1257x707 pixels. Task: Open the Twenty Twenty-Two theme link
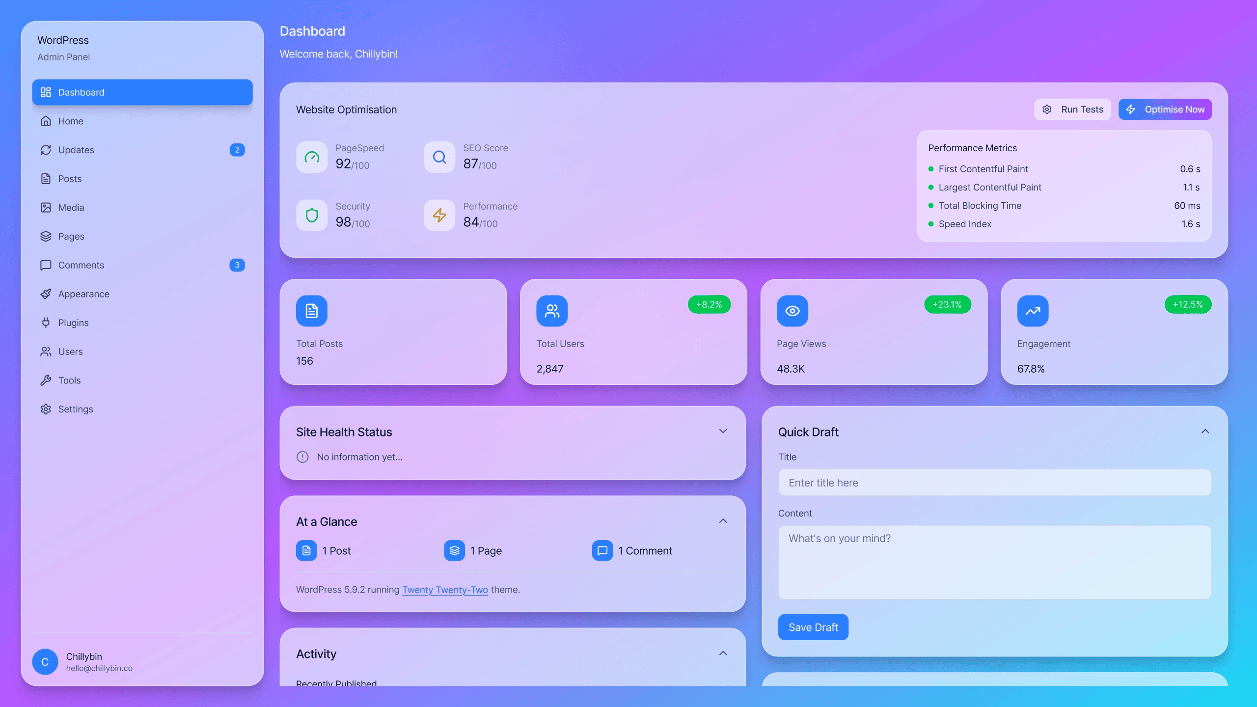click(x=444, y=590)
